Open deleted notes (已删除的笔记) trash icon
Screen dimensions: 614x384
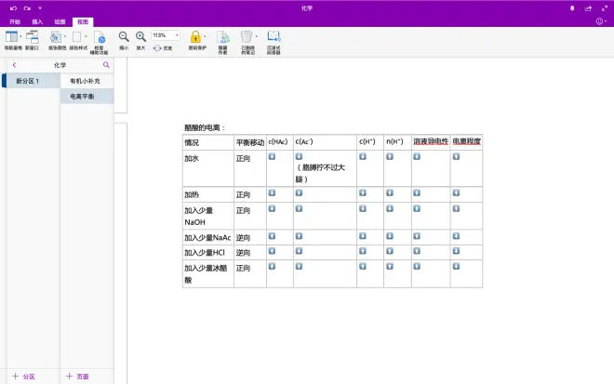tap(247, 38)
